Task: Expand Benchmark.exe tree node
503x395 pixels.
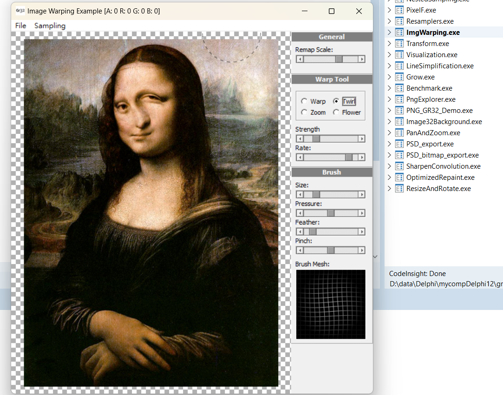Action: click(x=389, y=88)
